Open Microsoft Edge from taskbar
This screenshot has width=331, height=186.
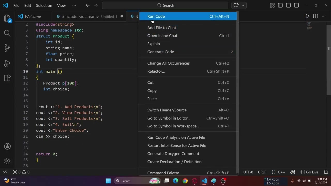pyautogui.click(x=176, y=181)
